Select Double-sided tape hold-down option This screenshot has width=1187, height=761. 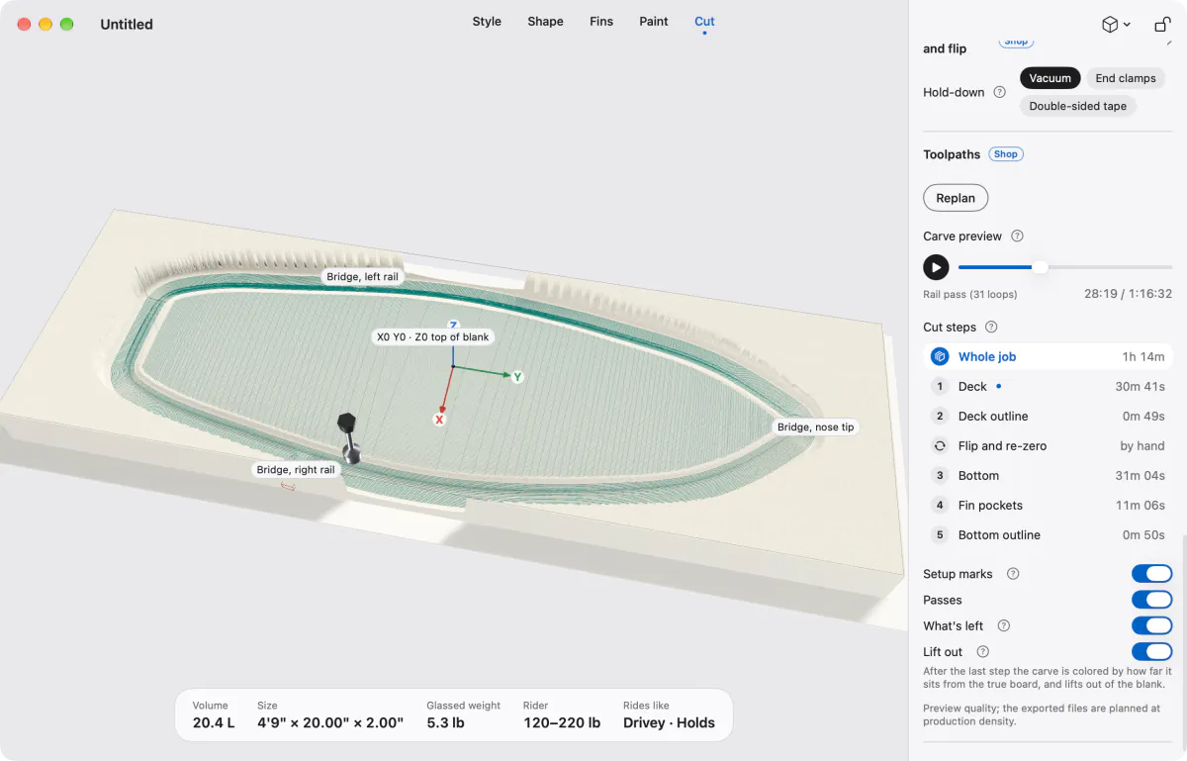[x=1077, y=106]
